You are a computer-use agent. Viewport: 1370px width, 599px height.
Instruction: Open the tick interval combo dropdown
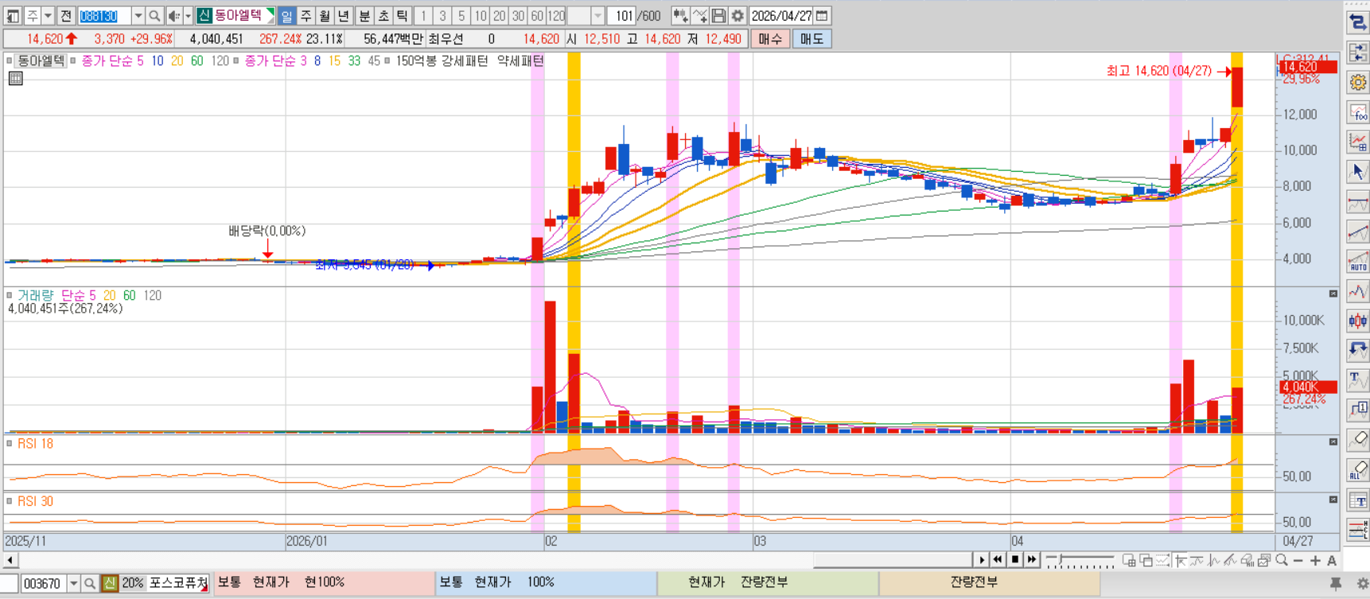[597, 16]
